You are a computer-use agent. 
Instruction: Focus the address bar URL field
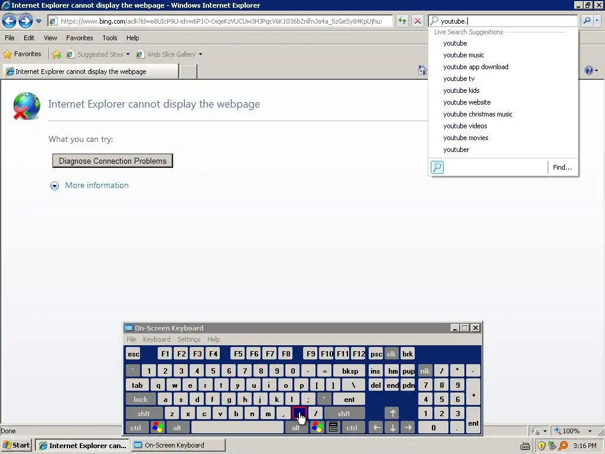pos(221,21)
